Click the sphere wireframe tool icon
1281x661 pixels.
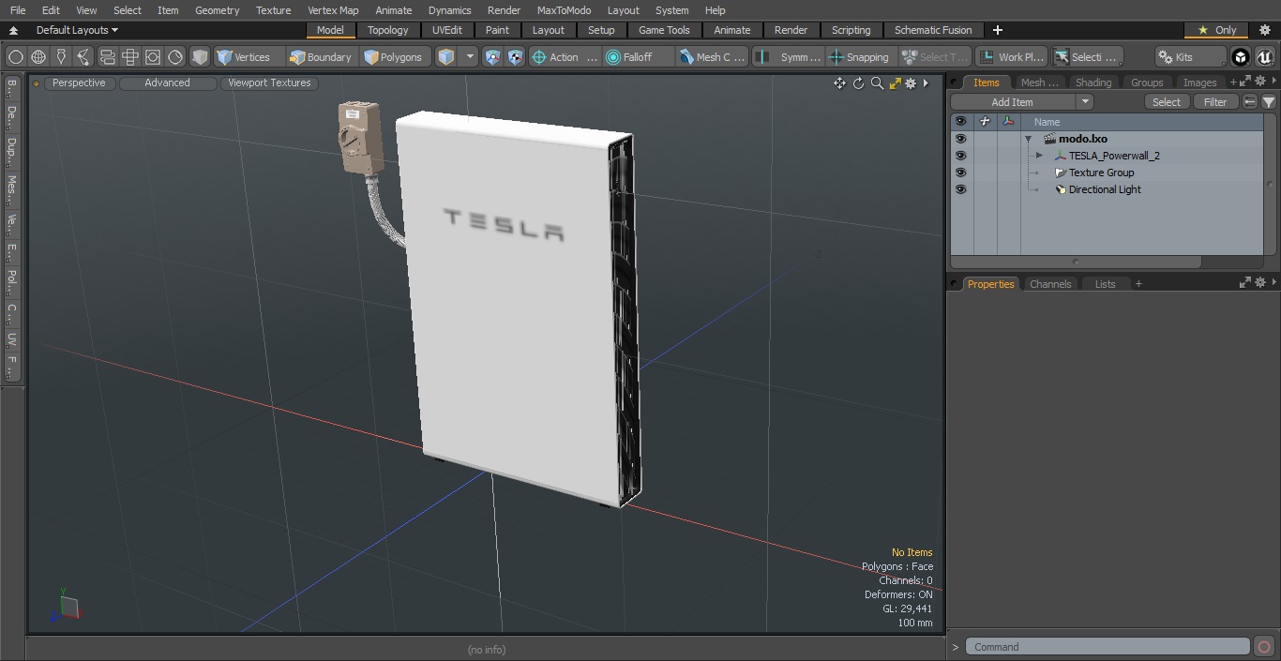coord(38,57)
